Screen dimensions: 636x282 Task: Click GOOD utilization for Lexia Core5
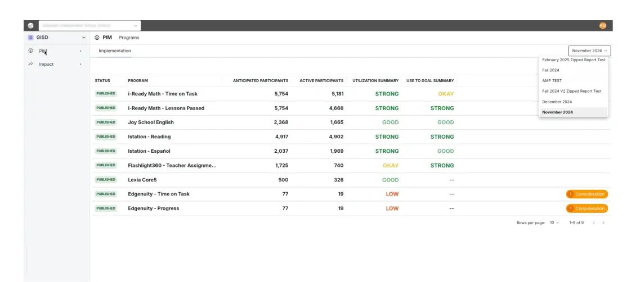(390, 180)
